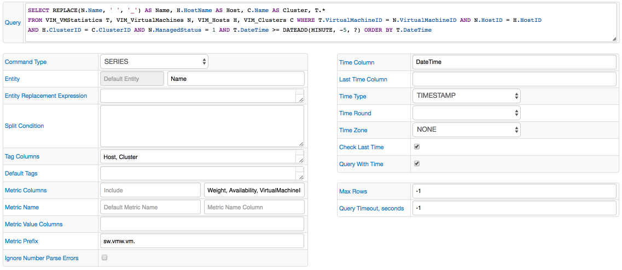Click the Last Time Column label
This screenshot has height=270, width=622.
363,79
